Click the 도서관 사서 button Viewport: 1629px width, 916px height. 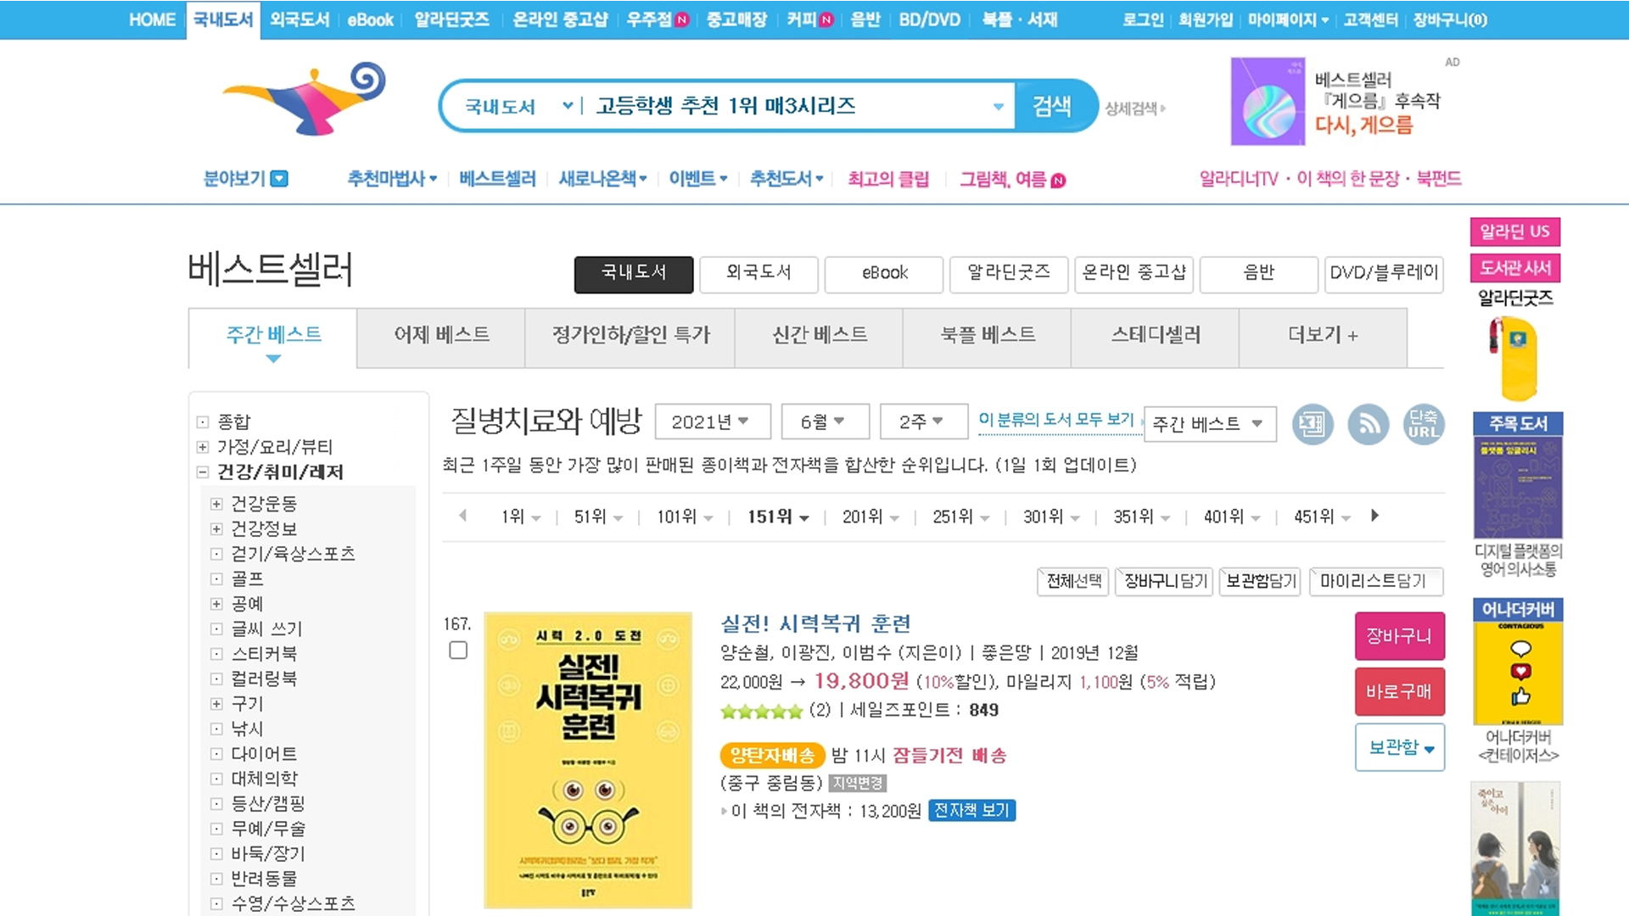[1514, 268]
